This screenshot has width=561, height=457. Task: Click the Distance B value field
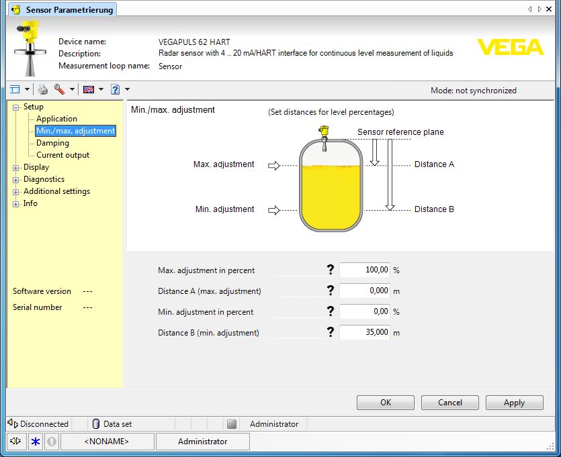click(x=365, y=332)
